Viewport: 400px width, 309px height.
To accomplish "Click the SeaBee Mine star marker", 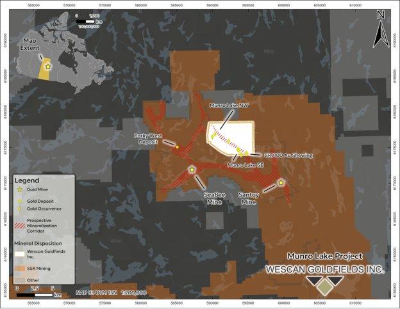I will click(192, 170).
